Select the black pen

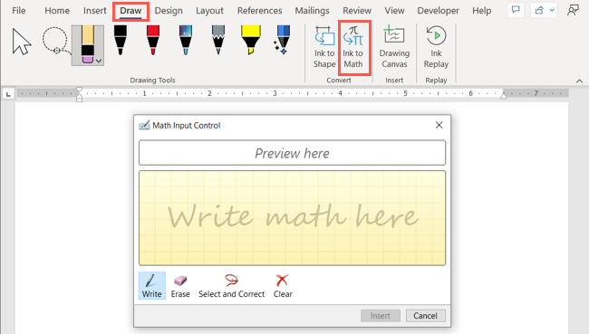point(121,40)
